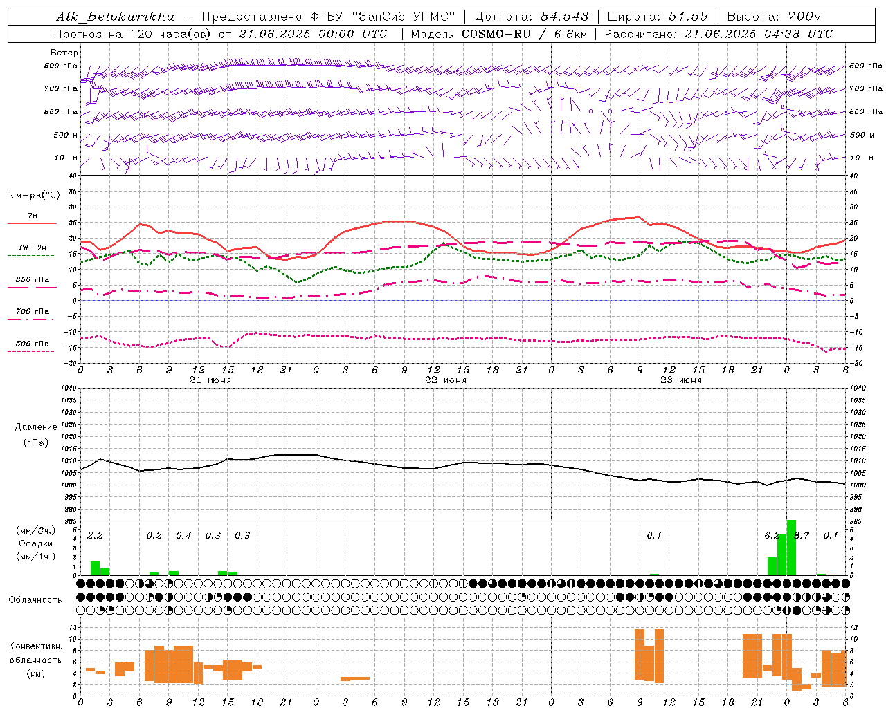Select the 850 гПа label beside the left wind axis
The image size is (886, 708).
click(x=61, y=111)
